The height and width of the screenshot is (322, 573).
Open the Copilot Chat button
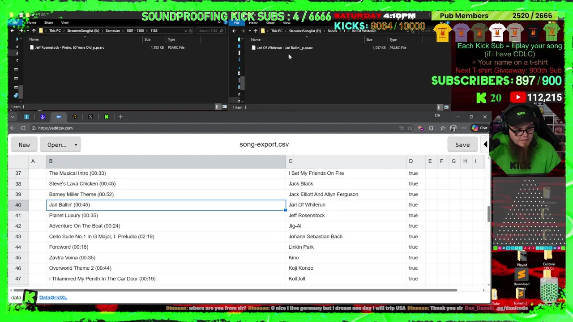(x=479, y=128)
